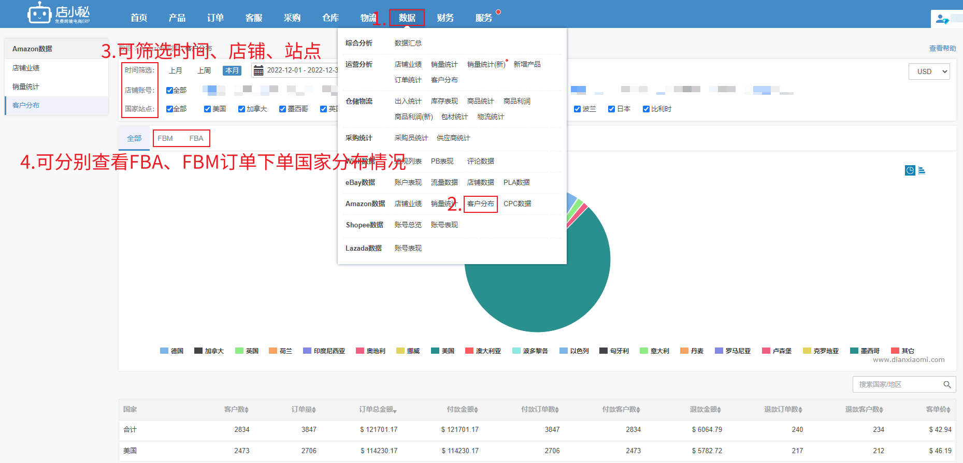Viewport: 963px width, 463px height.
Task: Switch to the FBM tab
Action: pos(165,138)
